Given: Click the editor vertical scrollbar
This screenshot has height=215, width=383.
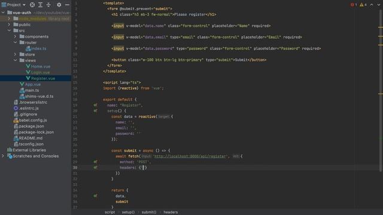Looking at the screenshot, I should (381, 90).
